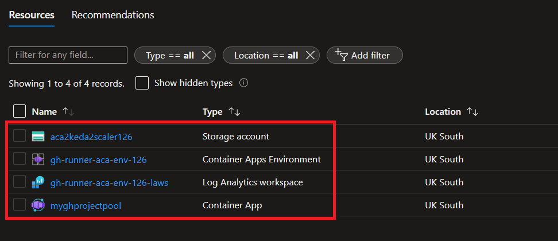
Task: Click the Add filter button
Action: (365, 55)
